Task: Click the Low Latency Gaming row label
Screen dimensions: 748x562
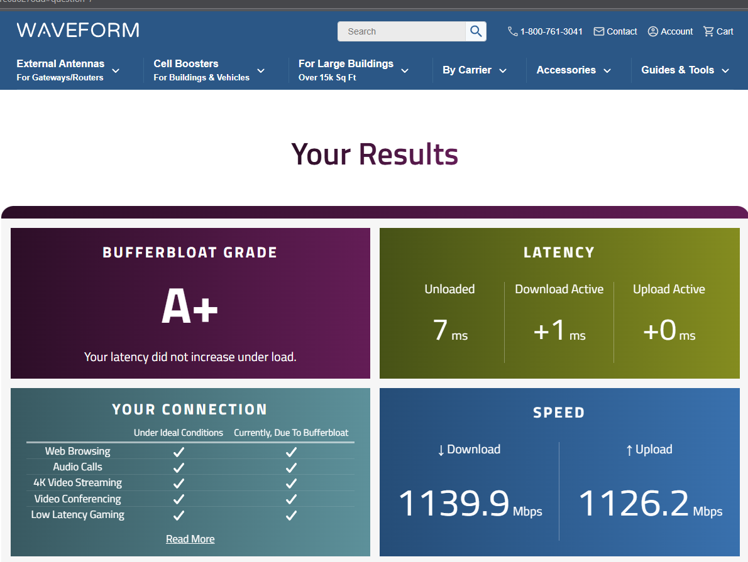Action: pos(78,514)
